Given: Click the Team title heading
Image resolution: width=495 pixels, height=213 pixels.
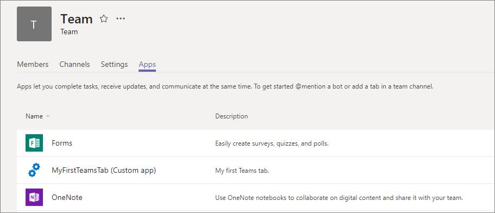Looking at the screenshot, I should click(x=77, y=19).
